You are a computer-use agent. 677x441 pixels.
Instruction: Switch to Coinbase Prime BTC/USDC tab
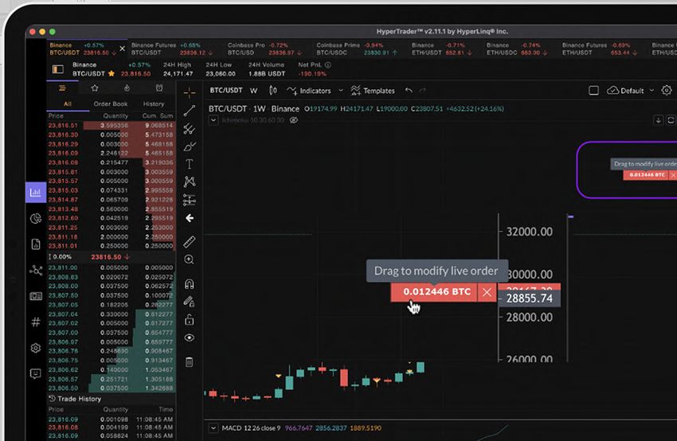click(358, 49)
